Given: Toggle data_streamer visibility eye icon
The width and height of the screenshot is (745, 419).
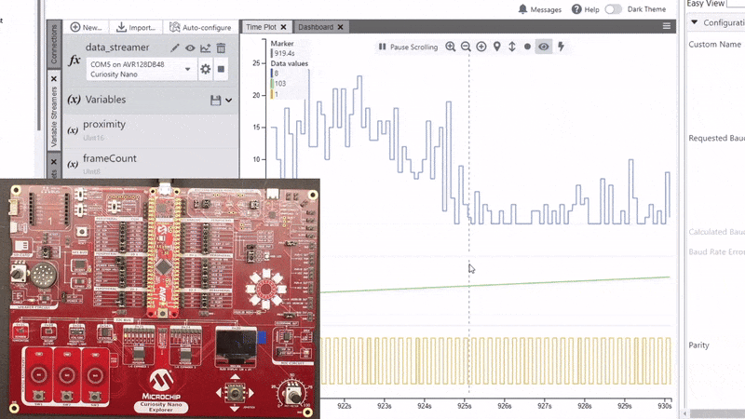Looking at the screenshot, I should pyautogui.click(x=190, y=47).
